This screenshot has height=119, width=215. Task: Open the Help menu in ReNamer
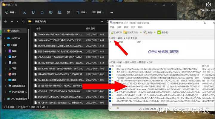[x=140, y=27]
